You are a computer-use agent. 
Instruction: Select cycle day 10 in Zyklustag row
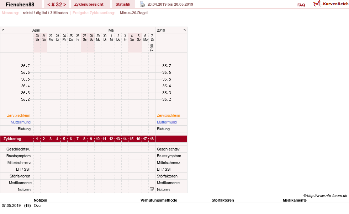[98, 139]
